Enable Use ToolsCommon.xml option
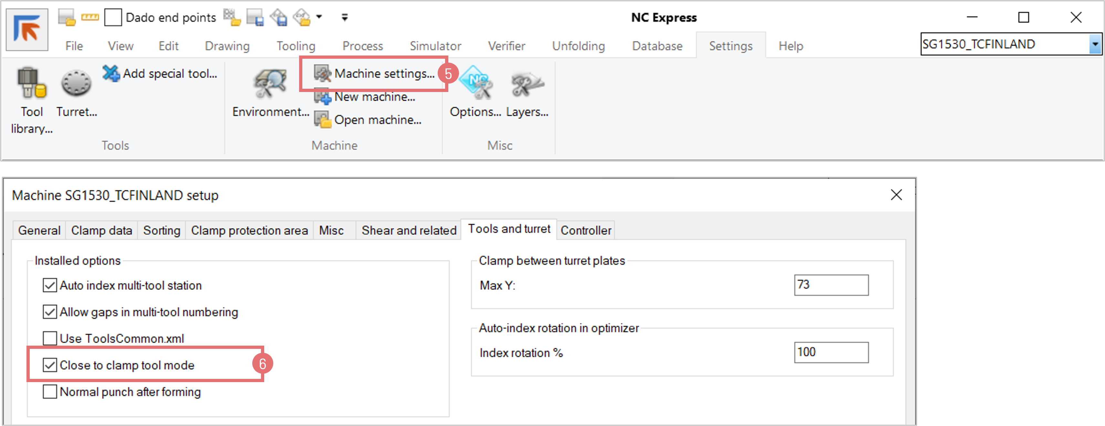The width and height of the screenshot is (1105, 426). tap(50, 339)
